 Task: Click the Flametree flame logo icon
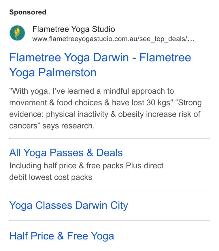click(17, 33)
